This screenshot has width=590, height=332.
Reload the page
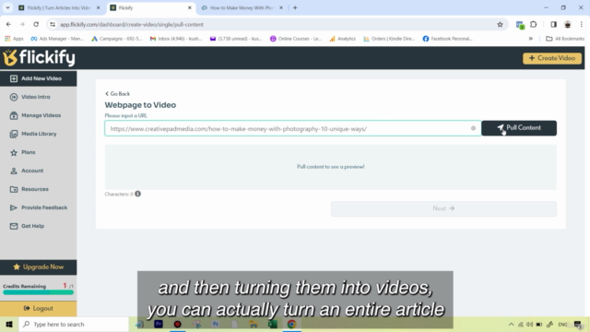click(x=36, y=25)
